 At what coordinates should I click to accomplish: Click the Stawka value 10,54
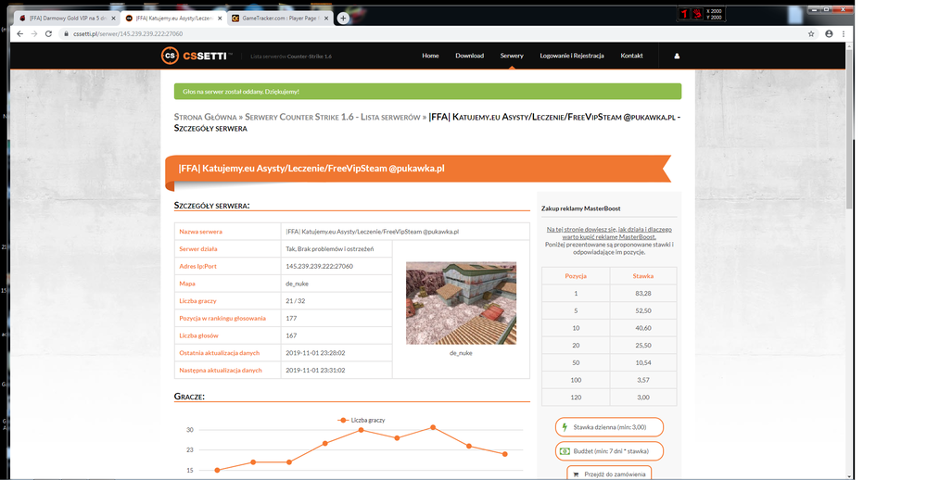[643, 362]
